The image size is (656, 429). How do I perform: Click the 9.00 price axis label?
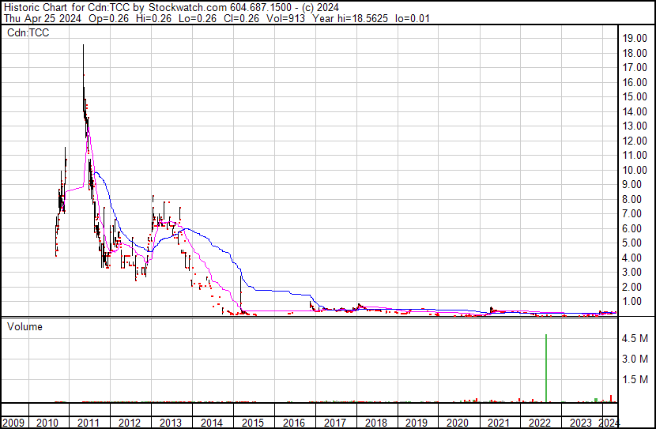click(631, 184)
